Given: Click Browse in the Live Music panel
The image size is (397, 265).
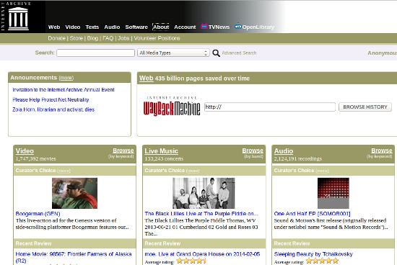Looking at the screenshot, I should pyautogui.click(x=253, y=151).
